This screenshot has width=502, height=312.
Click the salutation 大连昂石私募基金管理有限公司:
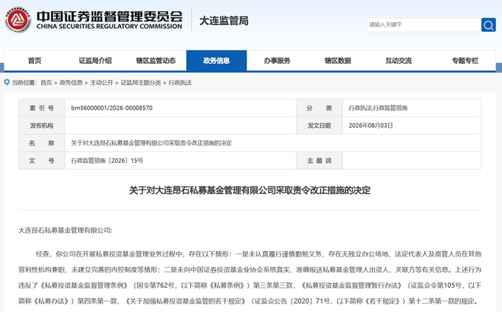65,231
